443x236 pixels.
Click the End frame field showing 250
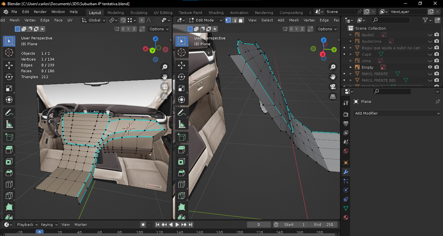[323, 225]
